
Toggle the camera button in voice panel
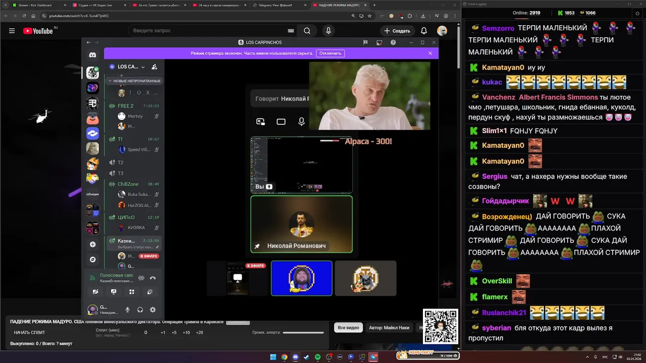(x=95, y=291)
